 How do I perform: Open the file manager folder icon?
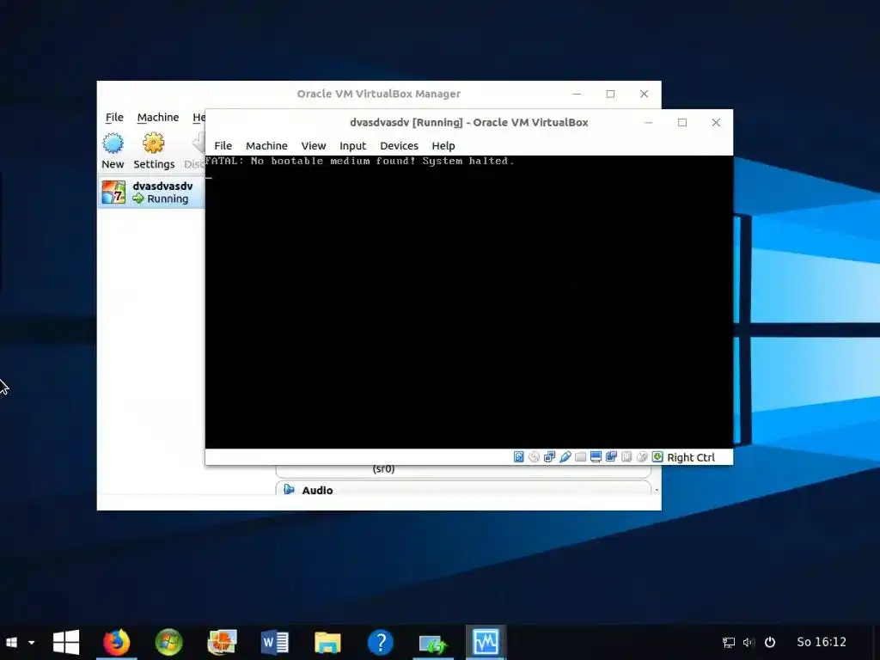327,642
